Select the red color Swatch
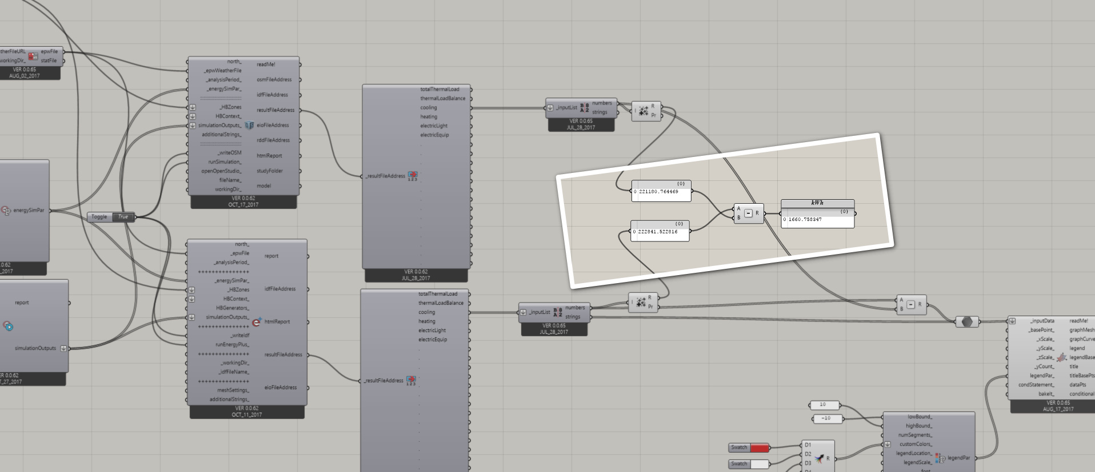Screen dimensions: 1095x472 (x=759, y=448)
